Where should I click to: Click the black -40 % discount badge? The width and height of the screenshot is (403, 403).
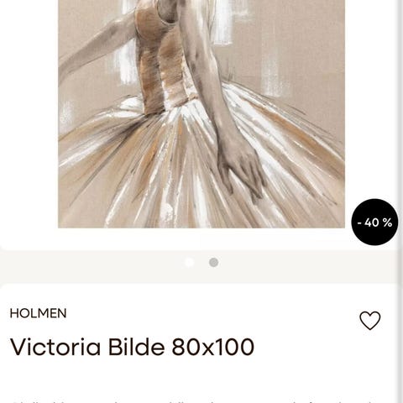point(374,222)
